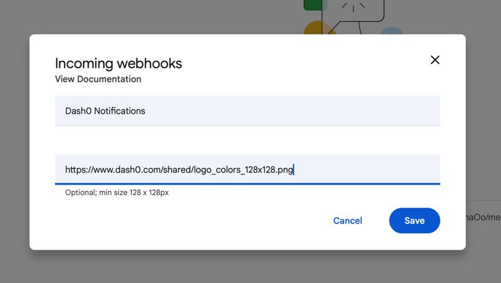This screenshot has height=283, width=501.
Task: Click the green shape in background illustration
Action: tap(313, 4)
